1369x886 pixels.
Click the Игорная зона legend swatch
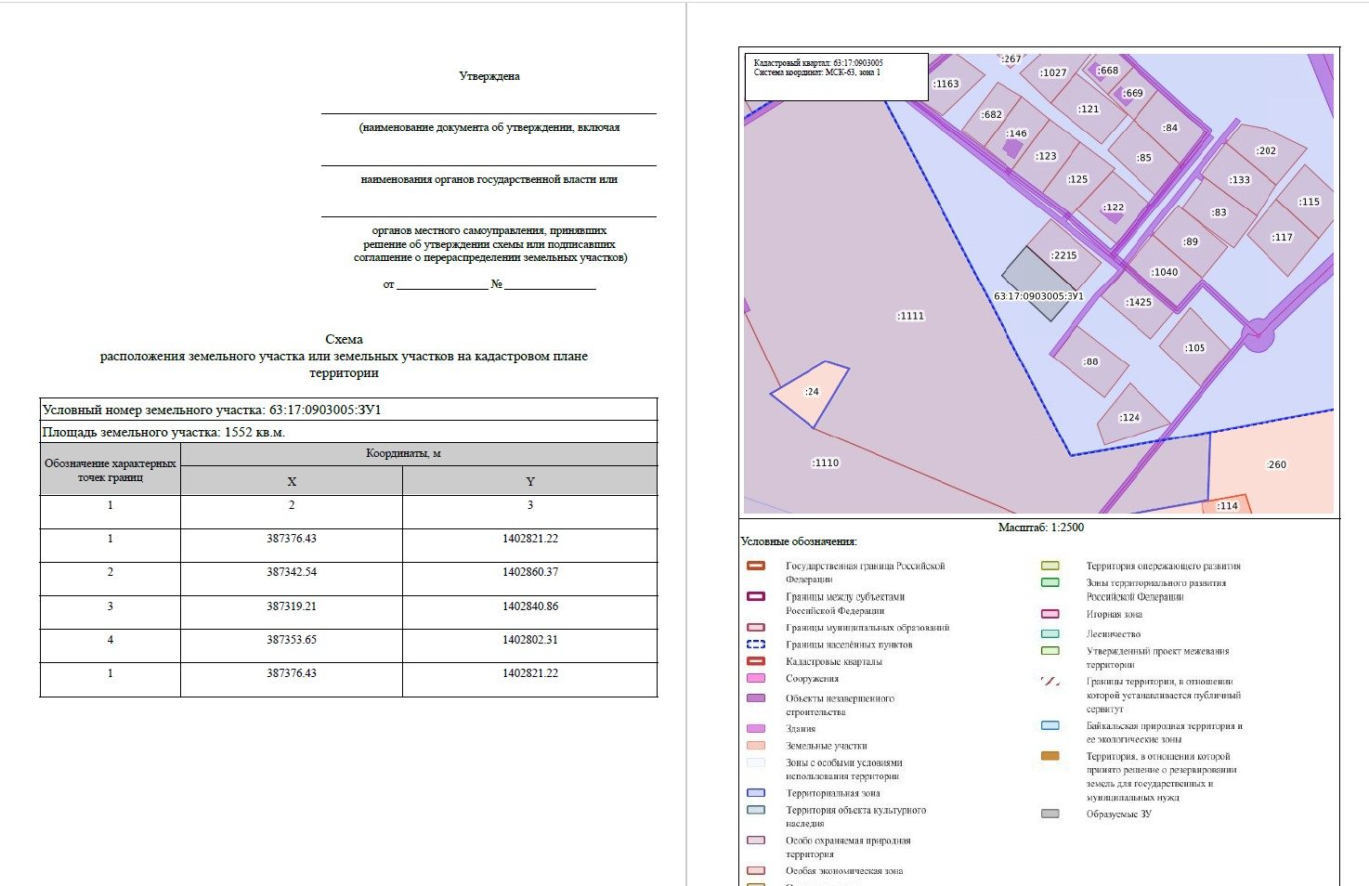click(x=1050, y=614)
